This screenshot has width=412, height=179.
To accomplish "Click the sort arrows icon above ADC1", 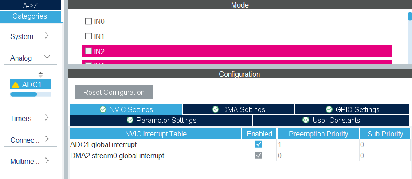I will click(40, 74).
